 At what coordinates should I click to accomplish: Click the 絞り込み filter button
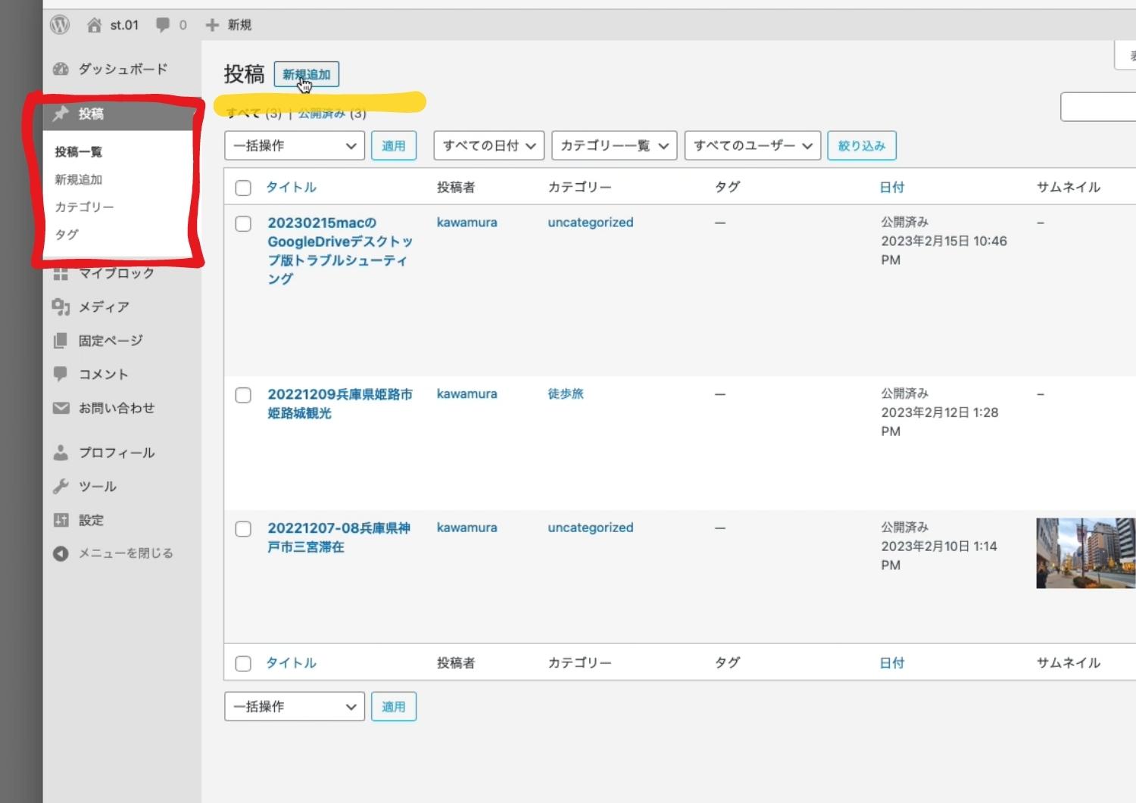tap(862, 145)
